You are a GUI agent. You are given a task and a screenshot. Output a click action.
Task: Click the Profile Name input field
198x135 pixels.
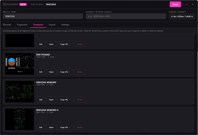(x=43, y=16)
